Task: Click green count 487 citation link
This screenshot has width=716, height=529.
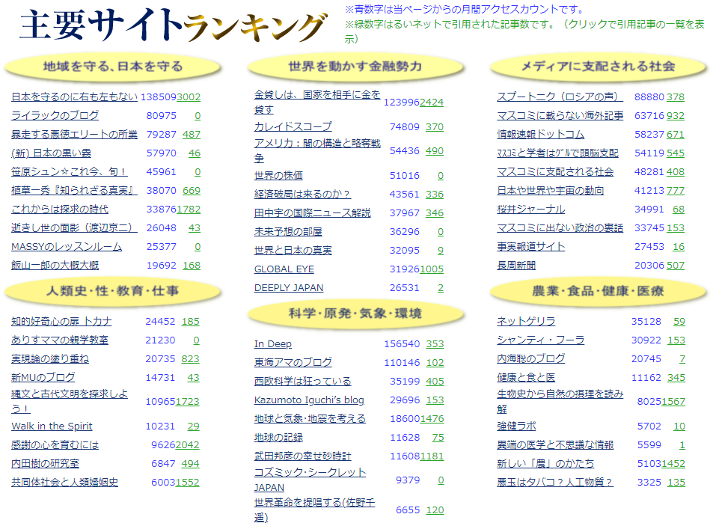Action: (x=192, y=134)
